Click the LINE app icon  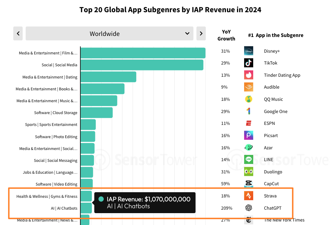pos(249,159)
